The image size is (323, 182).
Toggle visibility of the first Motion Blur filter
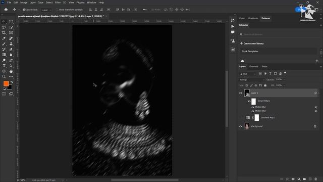click(253, 107)
